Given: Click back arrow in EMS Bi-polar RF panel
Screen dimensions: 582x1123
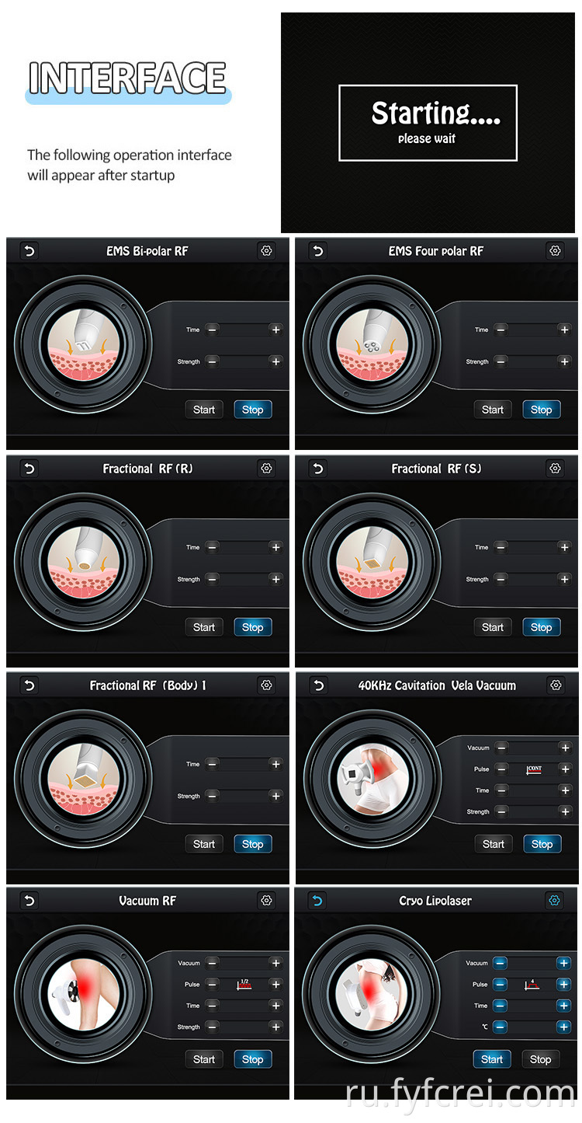Looking at the screenshot, I should click(29, 251).
